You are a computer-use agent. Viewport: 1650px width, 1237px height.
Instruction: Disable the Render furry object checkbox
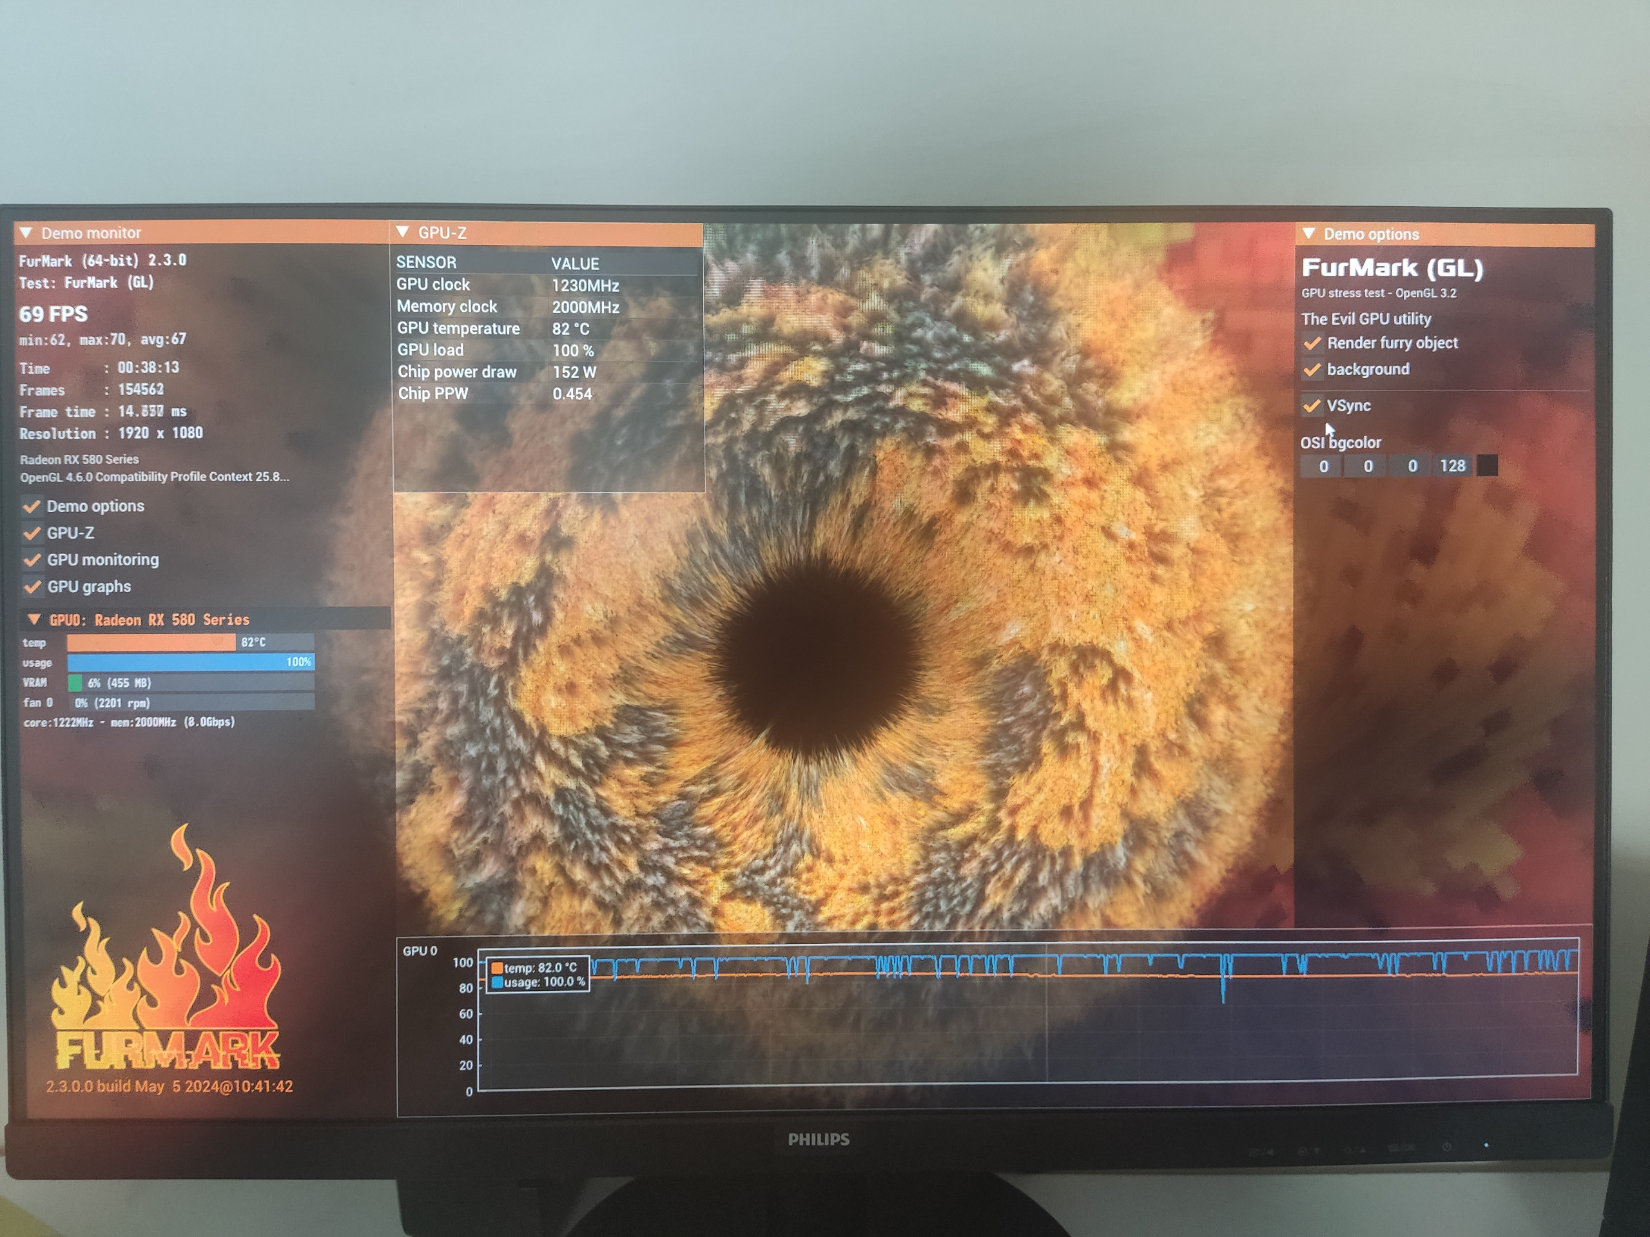point(1312,343)
